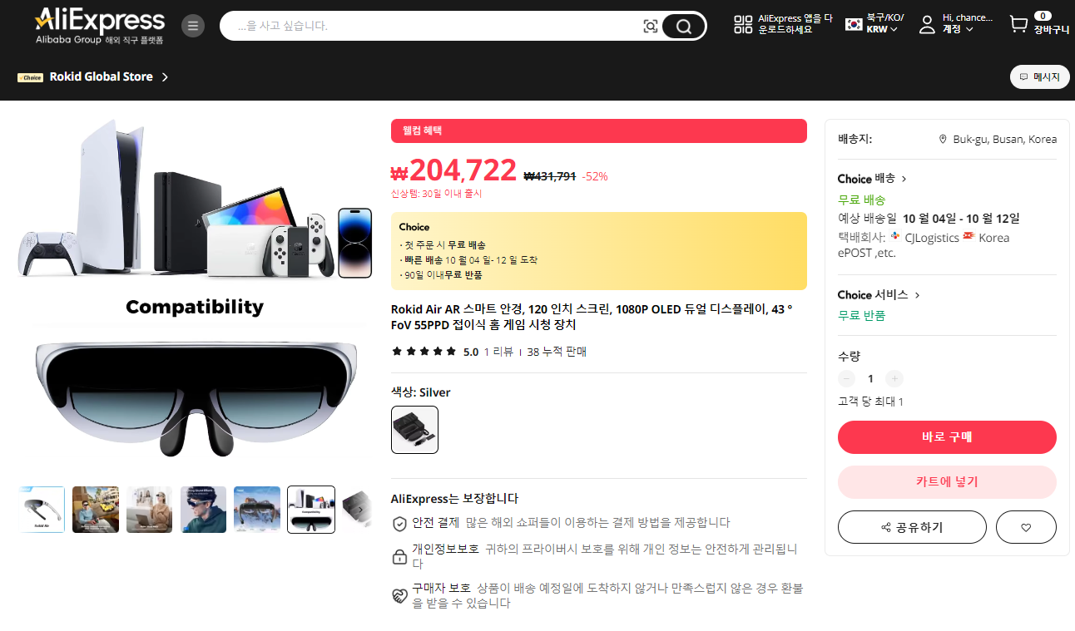Click the 무료 반품 free returns text under Choice 서비스
The image size is (1075, 631).
pyautogui.click(x=862, y=316)
